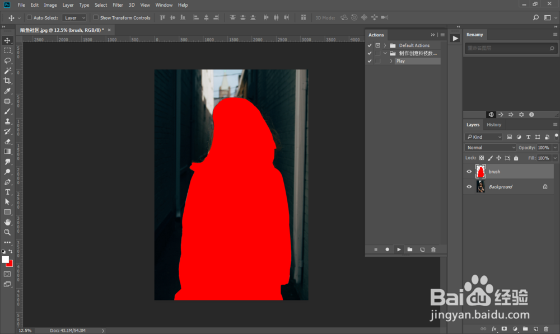Hide the Background layer visibility eye
Screen dimensions: 560x334
[x=469, y=187]
